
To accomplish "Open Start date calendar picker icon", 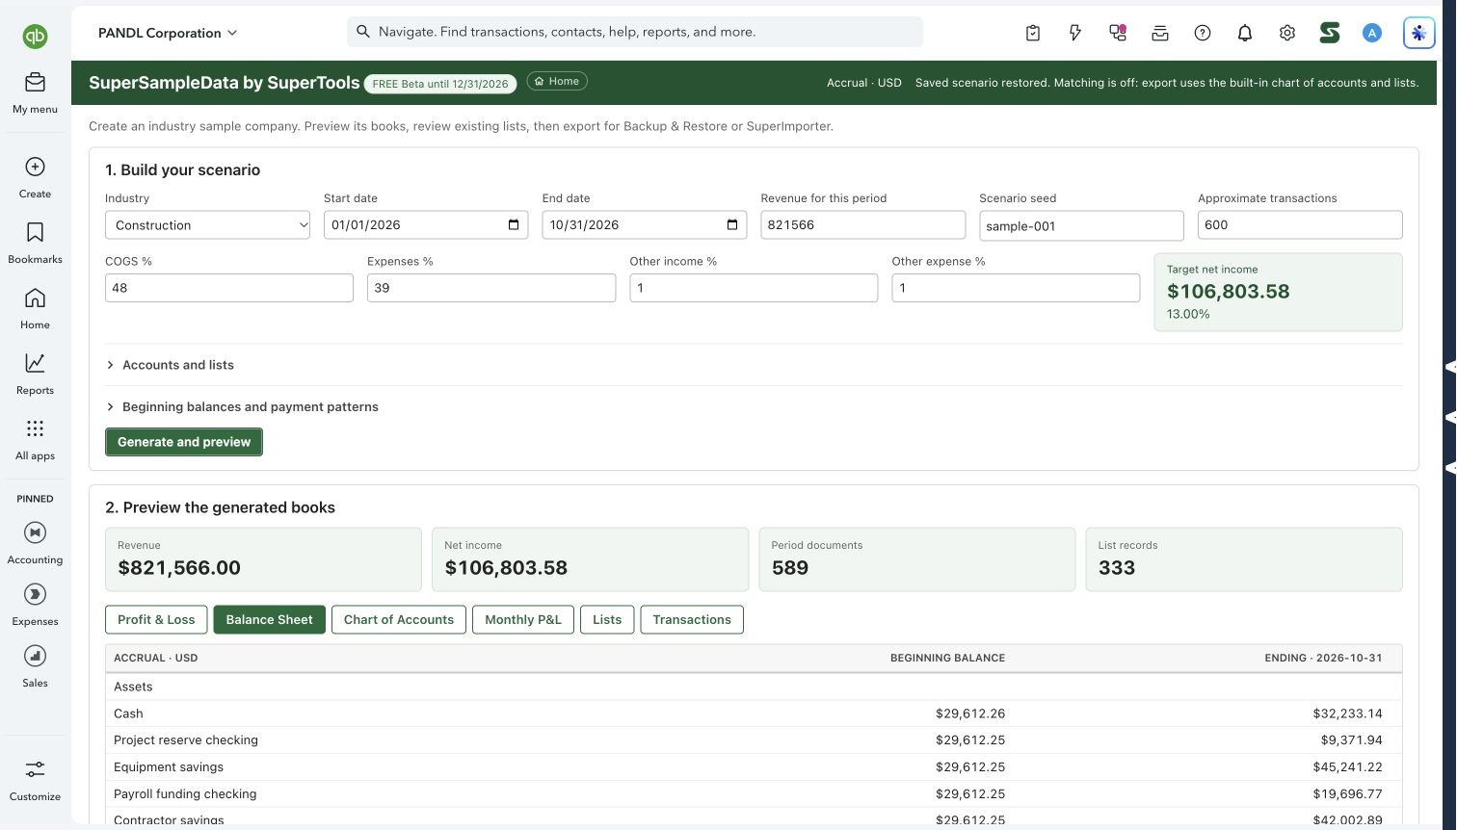I will pos(514,224).
